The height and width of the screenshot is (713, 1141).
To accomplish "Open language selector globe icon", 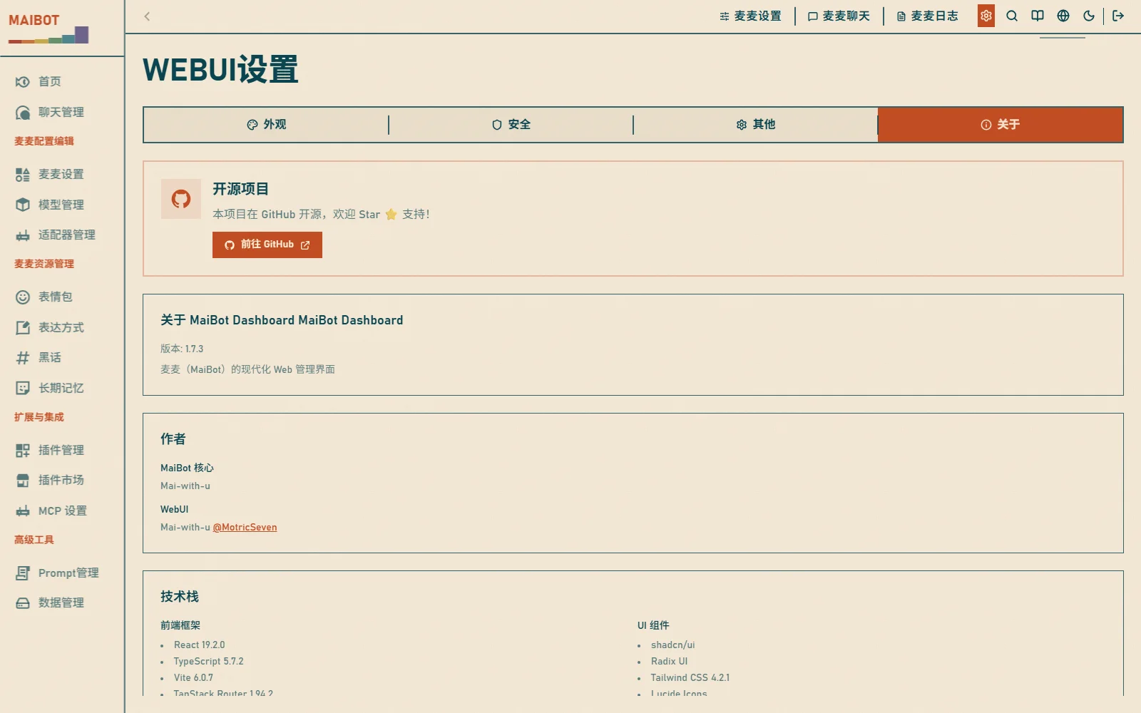I will [x=1063, y=16].
